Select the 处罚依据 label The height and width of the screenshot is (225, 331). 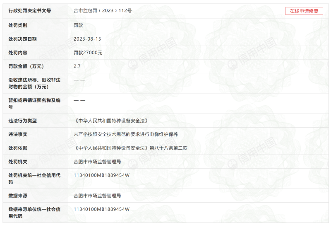pyautogui.click(x=18, y=148)
